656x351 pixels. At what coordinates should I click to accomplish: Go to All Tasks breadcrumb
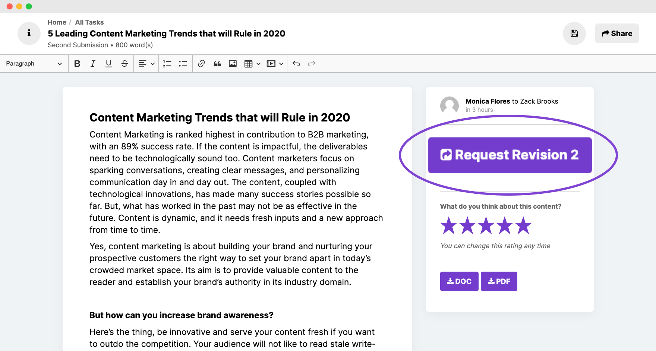point(89,22)
